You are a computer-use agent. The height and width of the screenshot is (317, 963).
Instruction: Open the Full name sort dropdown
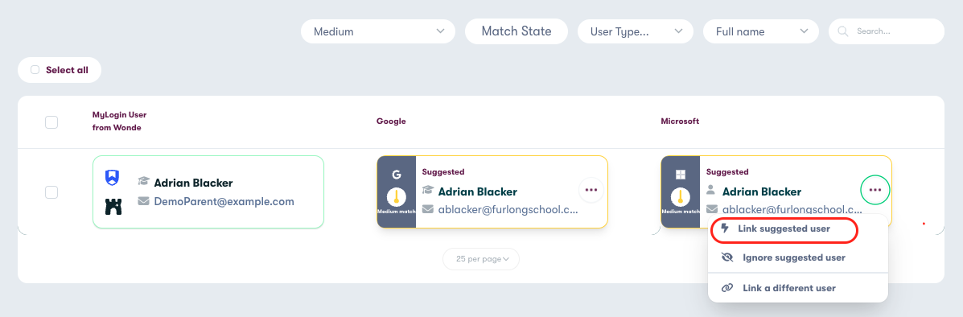[760, 31]
